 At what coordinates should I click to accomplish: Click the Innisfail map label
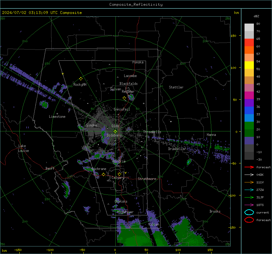122,109
